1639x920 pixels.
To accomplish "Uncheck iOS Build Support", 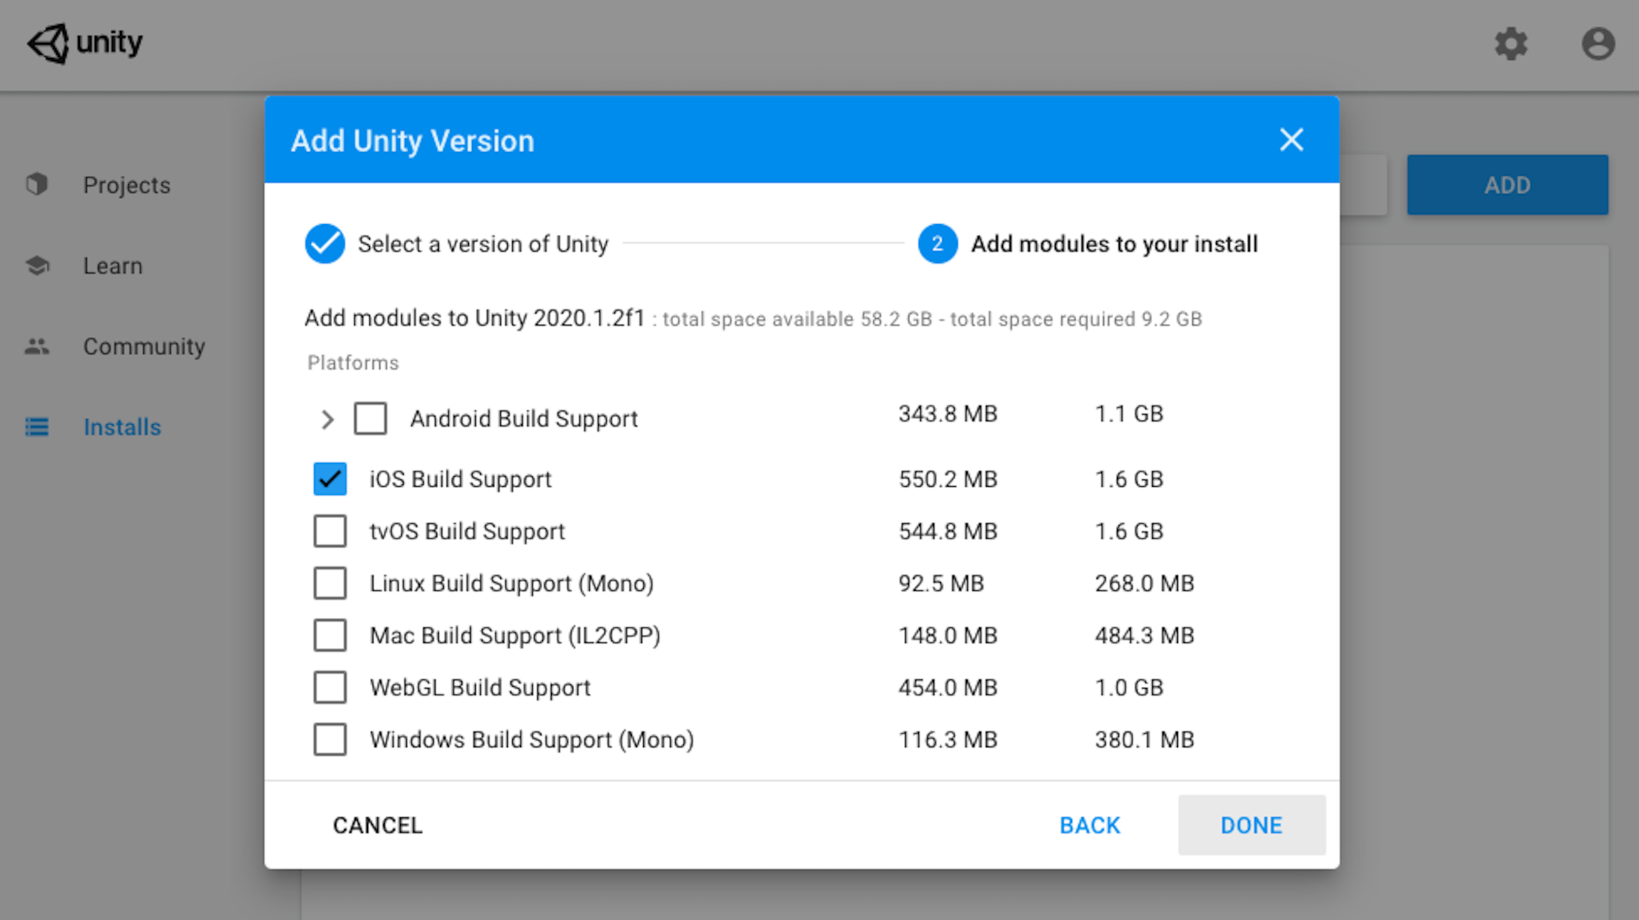I will click(x=330, y=479).
